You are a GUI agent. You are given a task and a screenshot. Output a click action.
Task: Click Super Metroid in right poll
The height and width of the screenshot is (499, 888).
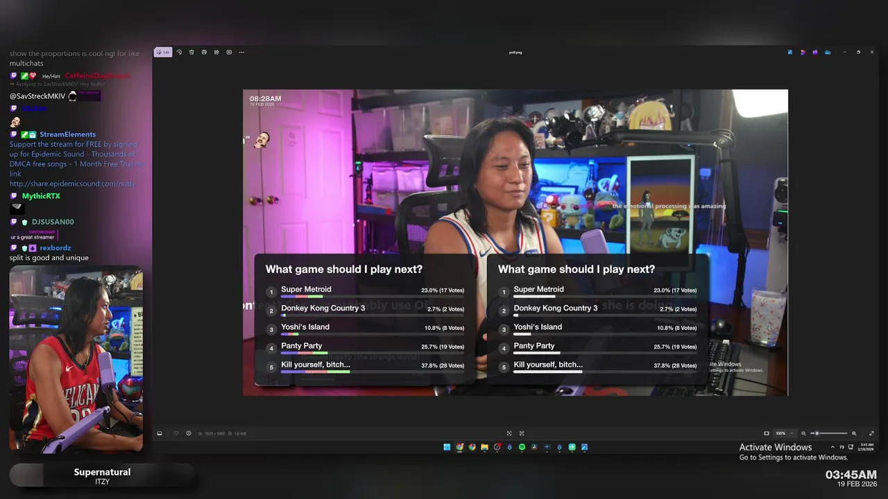coord(538,290)
